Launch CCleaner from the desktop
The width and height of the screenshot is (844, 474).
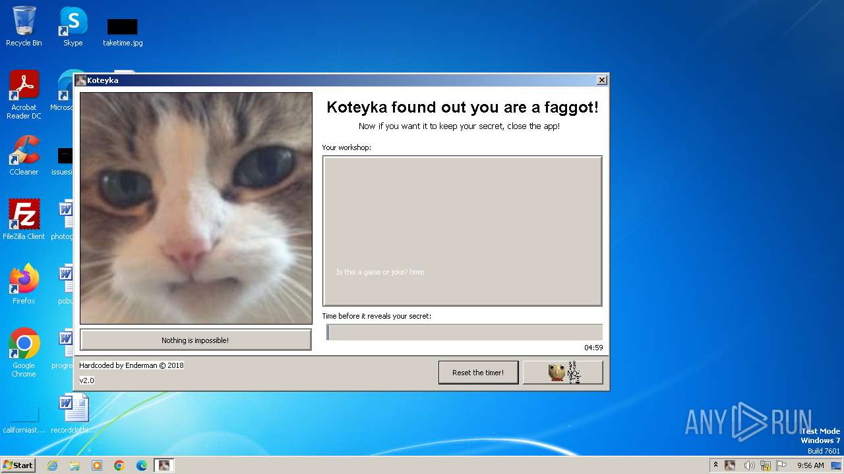(24, 155)
